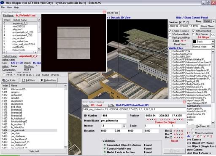Viewport: 216px width, 156px height.
Task: Select texture row steel256128
Action: [x=20, y=26]
